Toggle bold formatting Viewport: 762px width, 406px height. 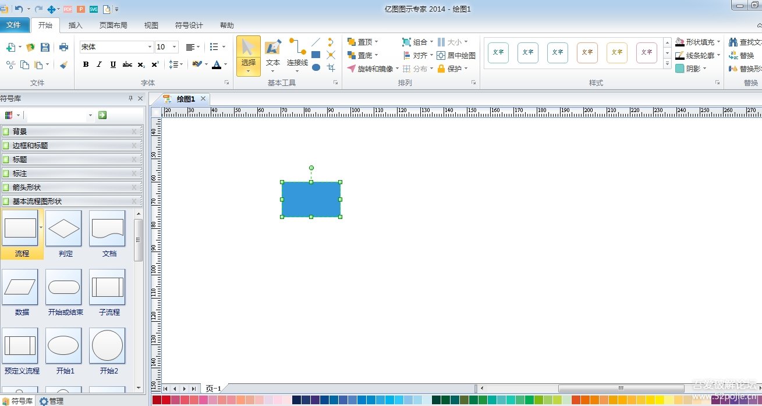(x=86, y=64)
